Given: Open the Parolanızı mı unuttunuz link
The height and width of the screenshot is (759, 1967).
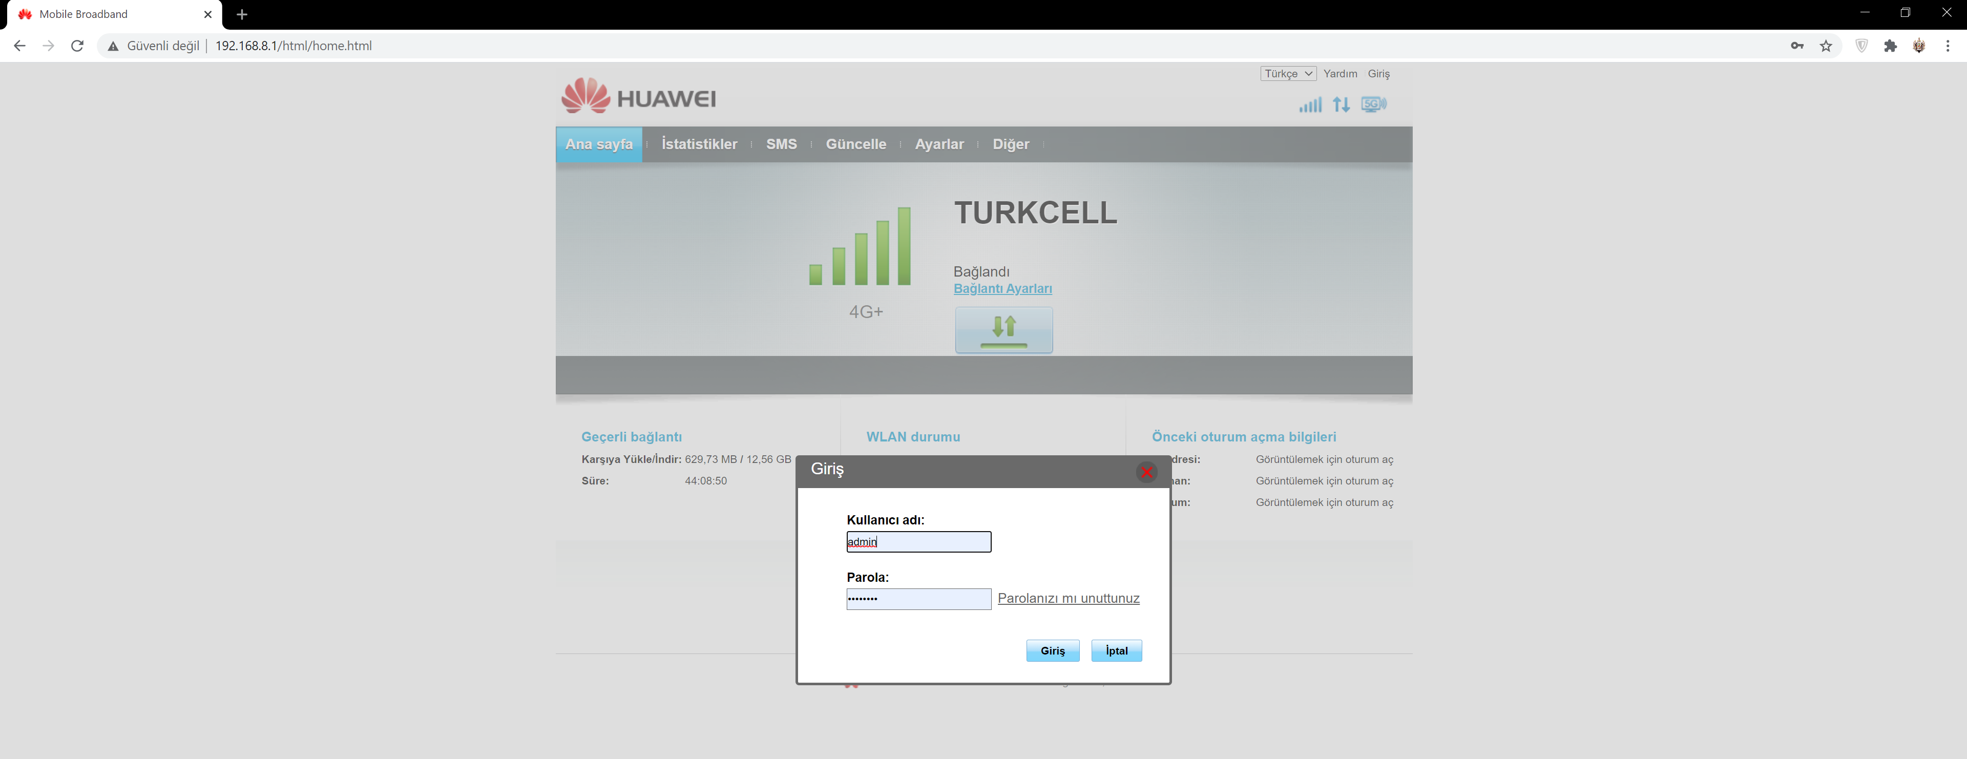Looking at the screenshot, I should click(x=1068, y=598).
